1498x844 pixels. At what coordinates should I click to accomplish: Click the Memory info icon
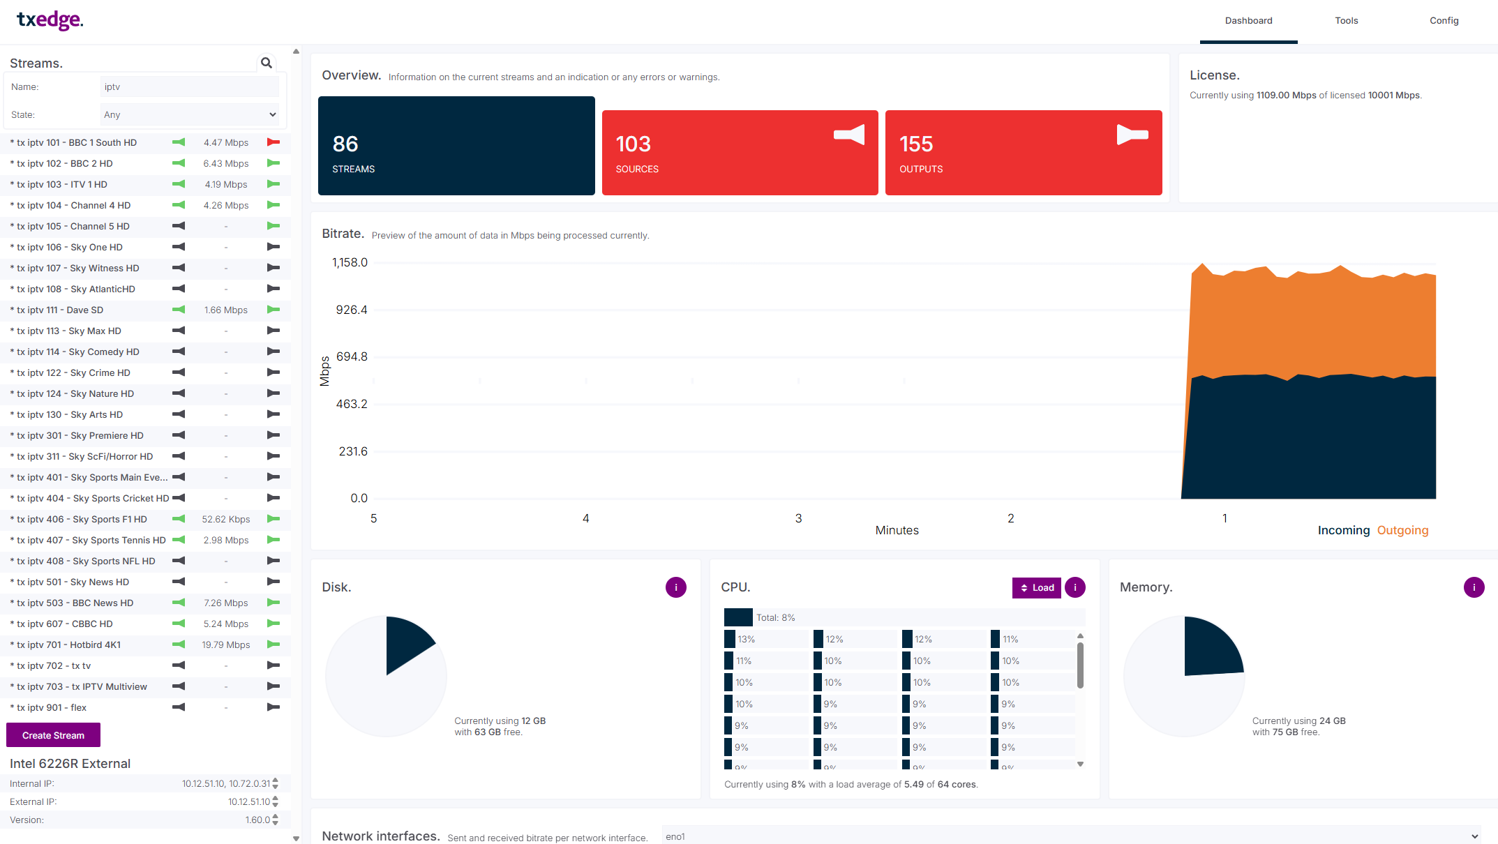tap(1474, 587)
